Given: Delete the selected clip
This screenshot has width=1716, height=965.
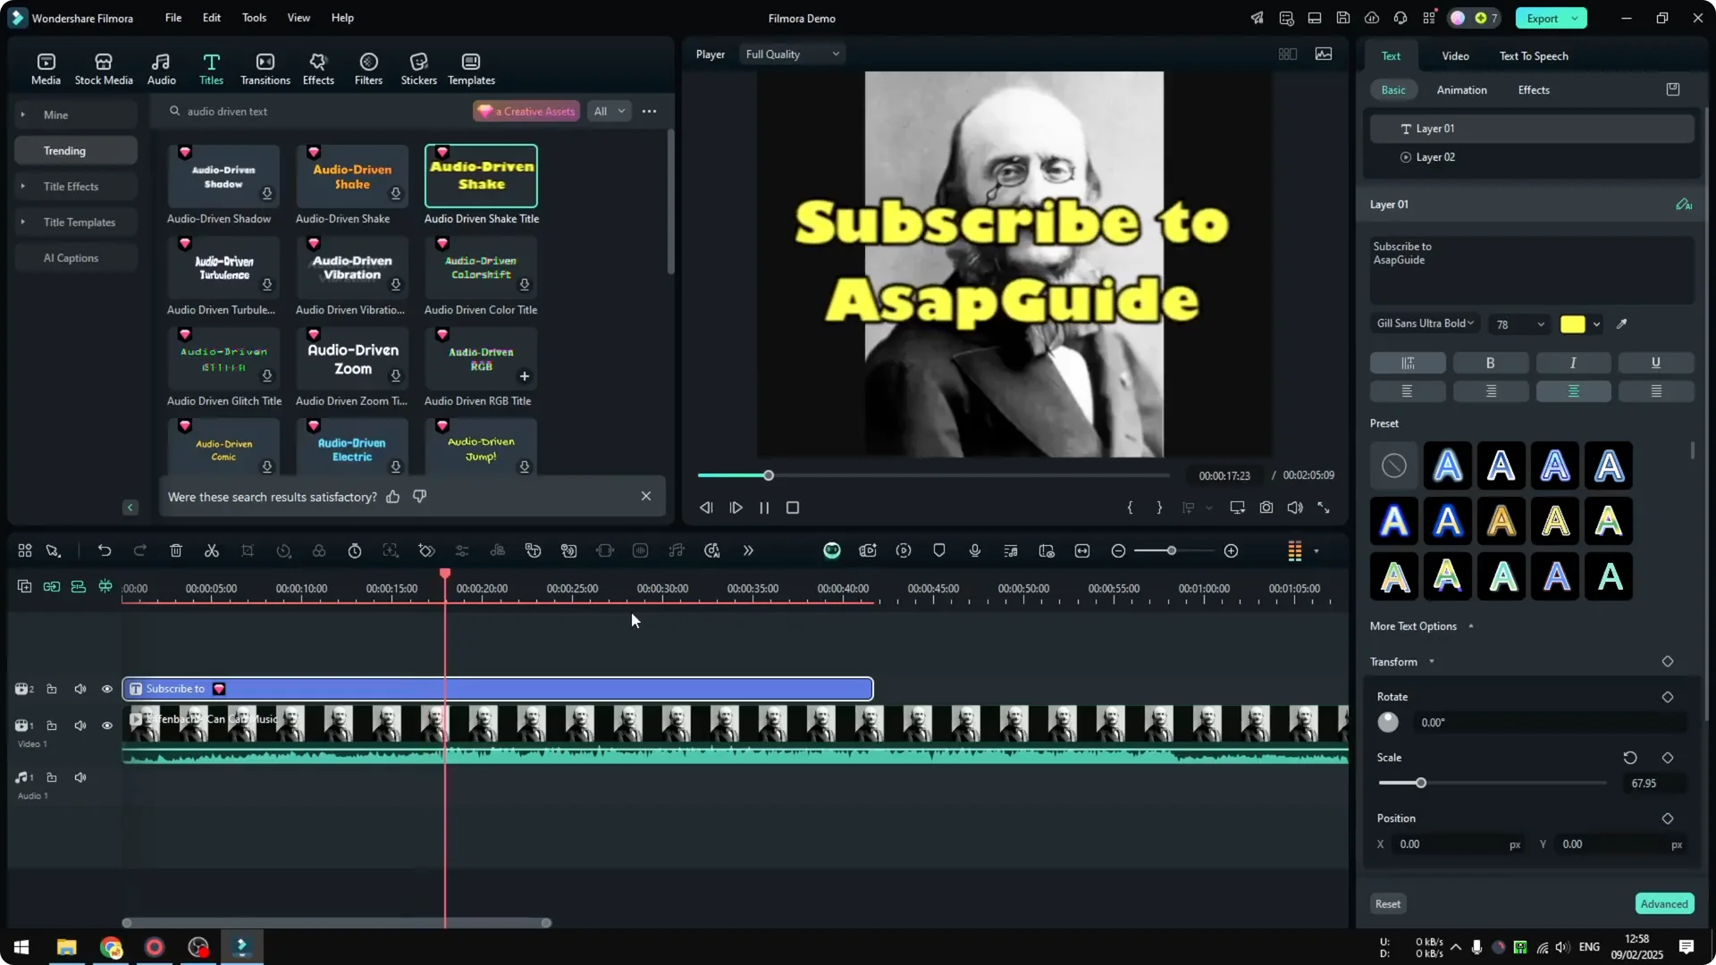Looking at the screenshot, I should 176,550.
